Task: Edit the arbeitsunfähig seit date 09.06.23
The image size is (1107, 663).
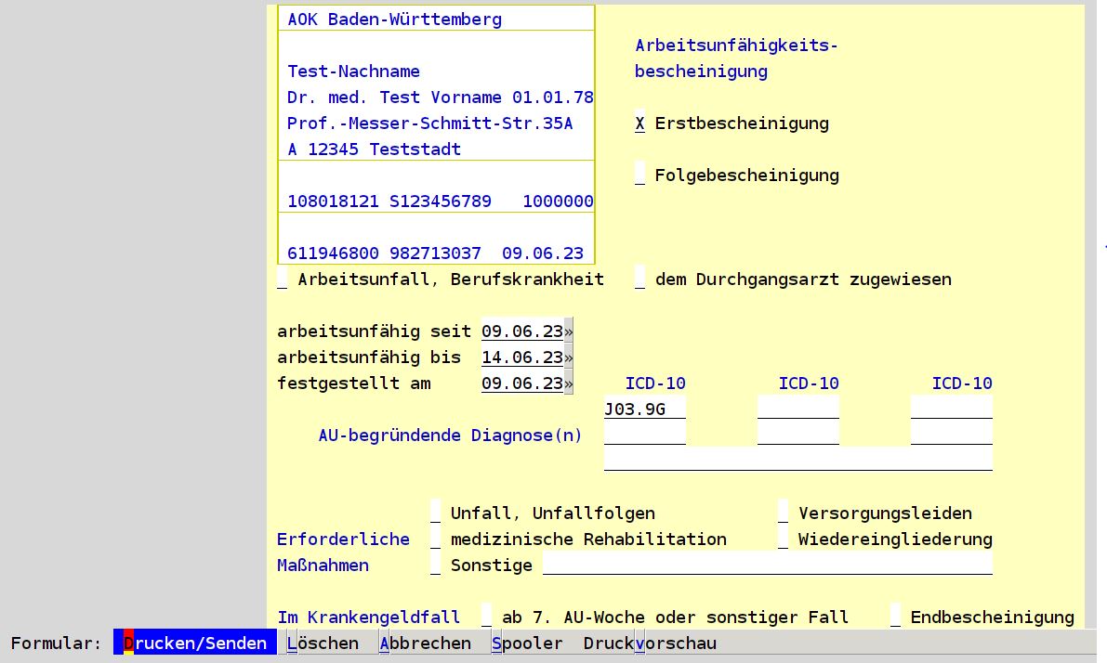Action: pos(522,331)
